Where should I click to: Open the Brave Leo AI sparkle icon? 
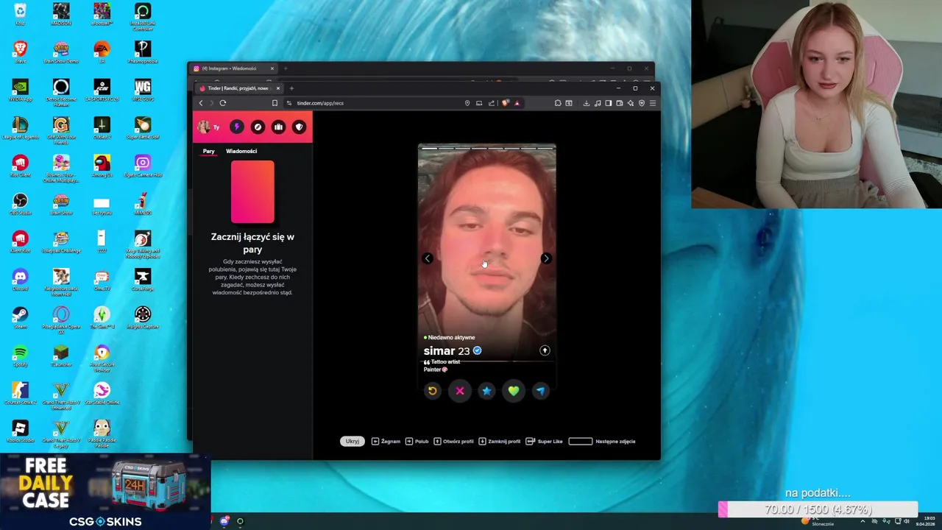[x=631, y=103]
